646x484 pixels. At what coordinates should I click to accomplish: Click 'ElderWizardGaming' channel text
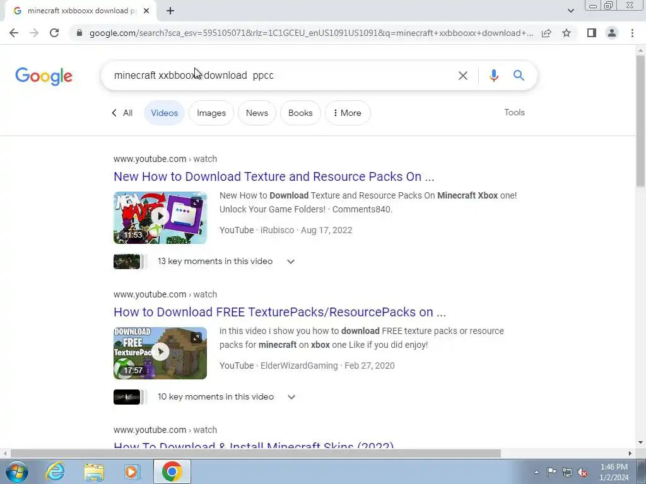(298, 366)
